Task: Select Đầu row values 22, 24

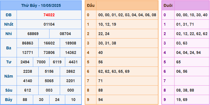Action: pyautogui.click(x=104, y=34)
